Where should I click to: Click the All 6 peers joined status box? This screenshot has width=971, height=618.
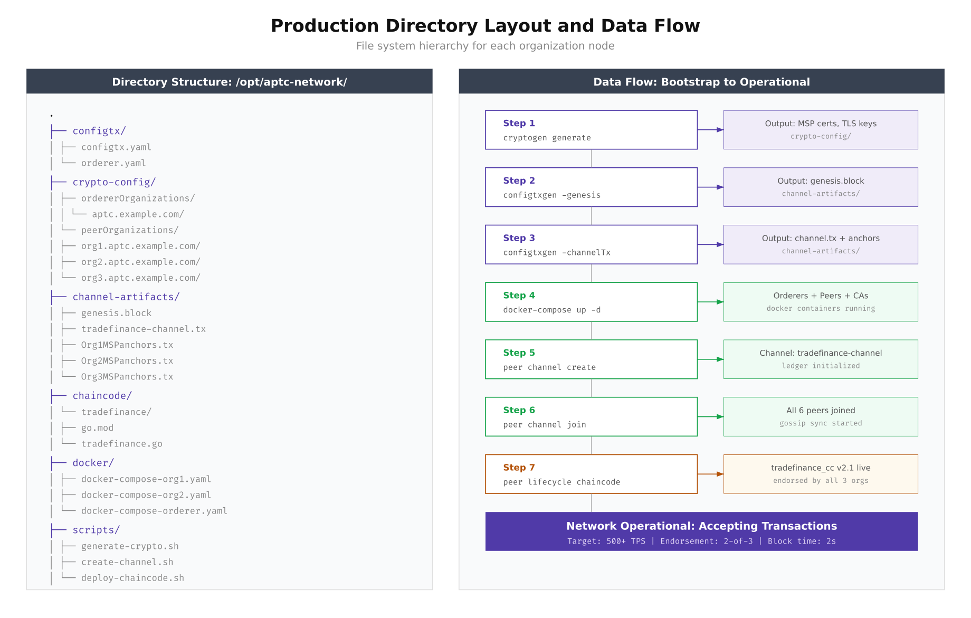pos(820,416)
